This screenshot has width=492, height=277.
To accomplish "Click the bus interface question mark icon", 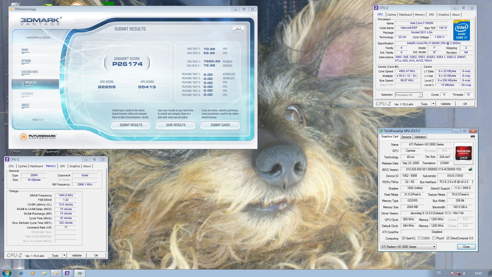I will point(473,182).
